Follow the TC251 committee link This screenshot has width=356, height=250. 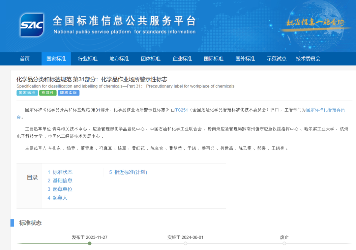pos(181,110)
